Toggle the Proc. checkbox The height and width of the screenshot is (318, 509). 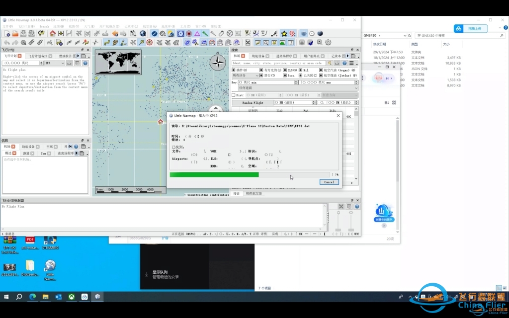coord(285,76)
